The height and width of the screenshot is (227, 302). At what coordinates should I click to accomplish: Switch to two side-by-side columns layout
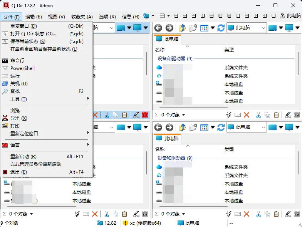203,16
